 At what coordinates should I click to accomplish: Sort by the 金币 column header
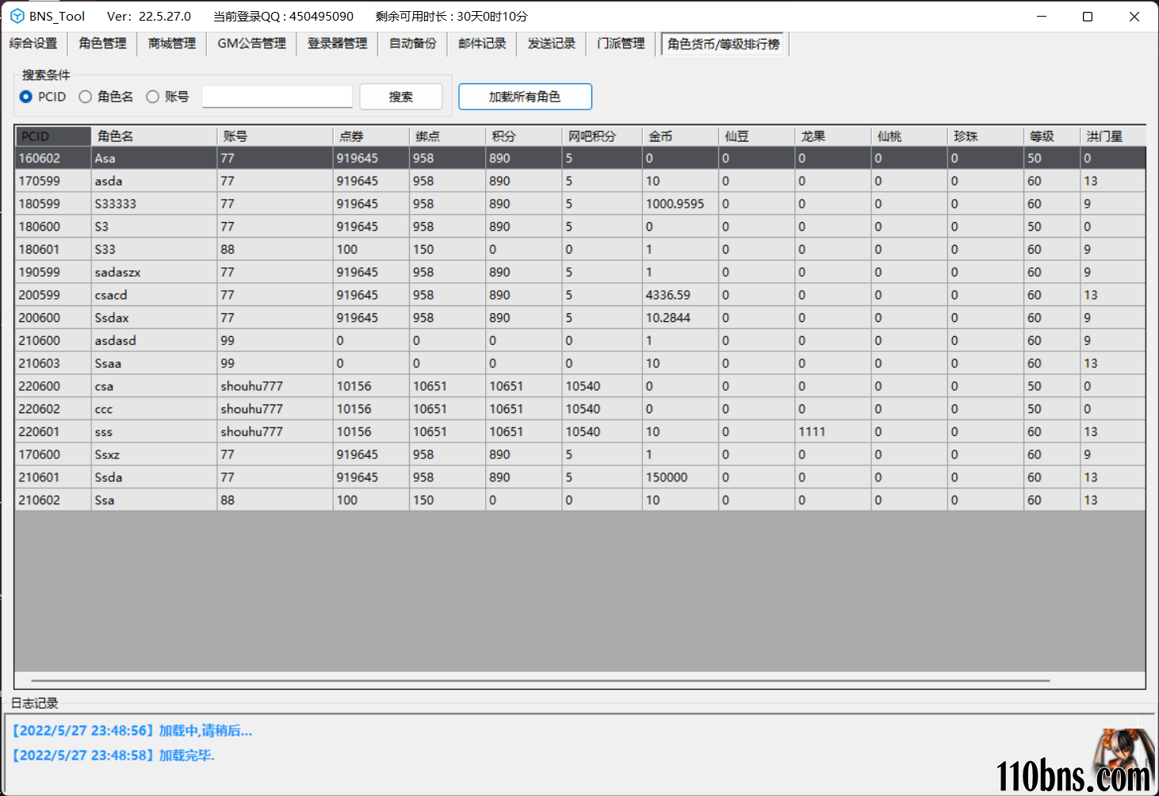[x=680, y=136]
